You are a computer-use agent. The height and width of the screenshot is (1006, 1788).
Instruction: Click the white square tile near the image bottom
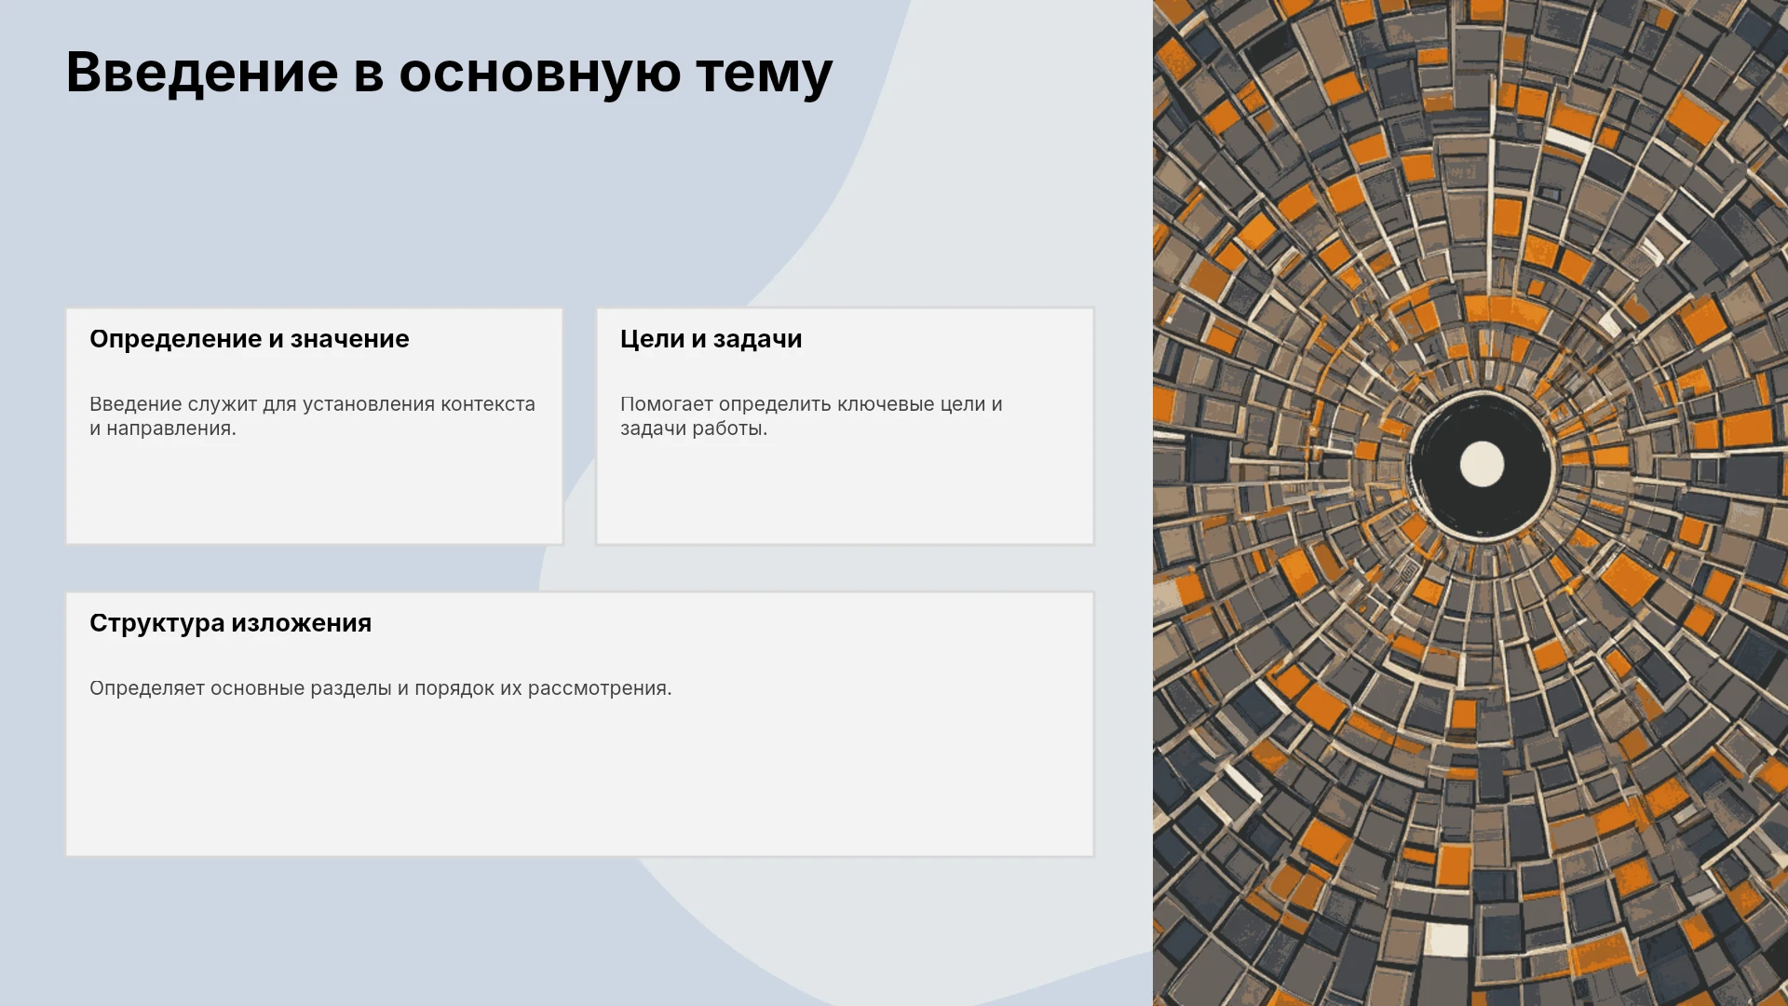pos(1447,939)
